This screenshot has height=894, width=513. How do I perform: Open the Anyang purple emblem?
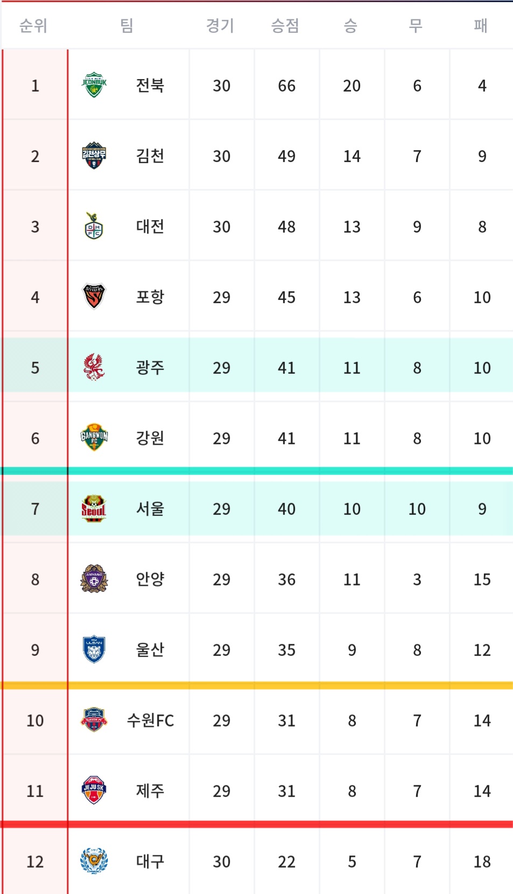click(x=94, y=579)
